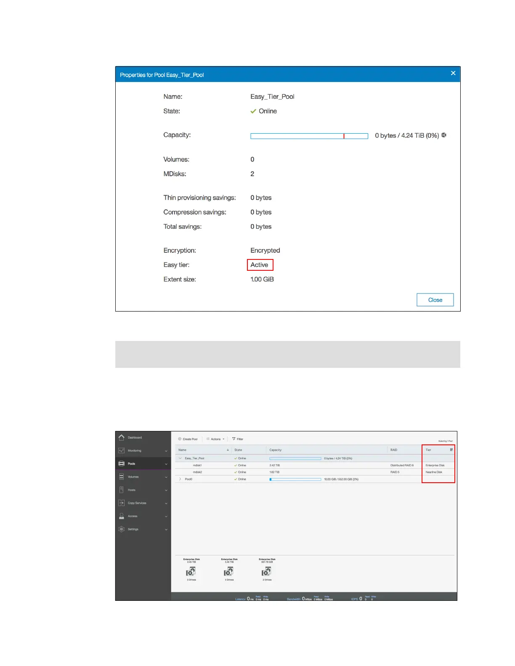Viewport: 515px width, 666px height.
Task: Open the Settings menu item
Action: pos(133,529)
